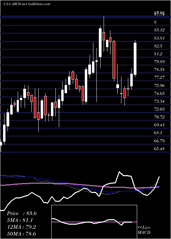Click the MACD inset chart box
Viewport: 171px width, 239px height.
point(94,222)
